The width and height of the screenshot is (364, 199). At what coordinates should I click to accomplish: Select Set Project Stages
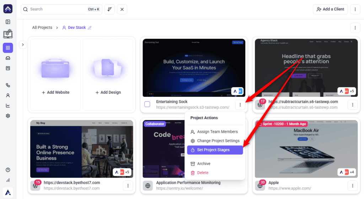[x=215, y=150]
